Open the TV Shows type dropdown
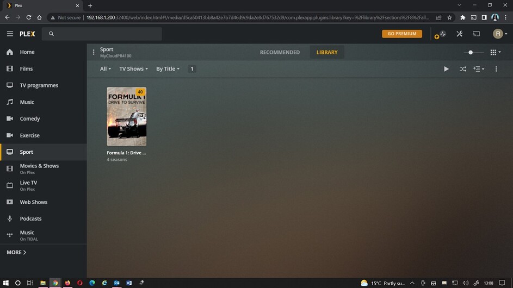Screen dimensions: 513x288 133,68
